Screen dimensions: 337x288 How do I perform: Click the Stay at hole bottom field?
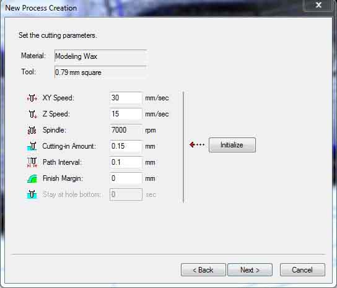click(126, 194)
